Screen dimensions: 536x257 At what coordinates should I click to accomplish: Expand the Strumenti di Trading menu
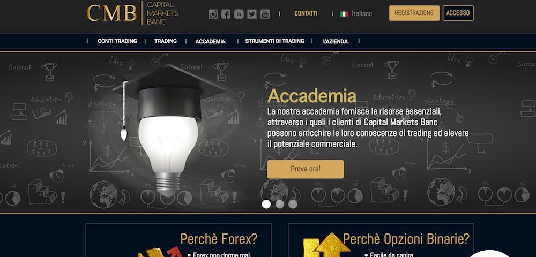(x=274, y=41)
